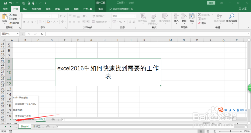Click the name box showing 图片 1
This screenshot has height=133, width=251.
click(10, 34)
